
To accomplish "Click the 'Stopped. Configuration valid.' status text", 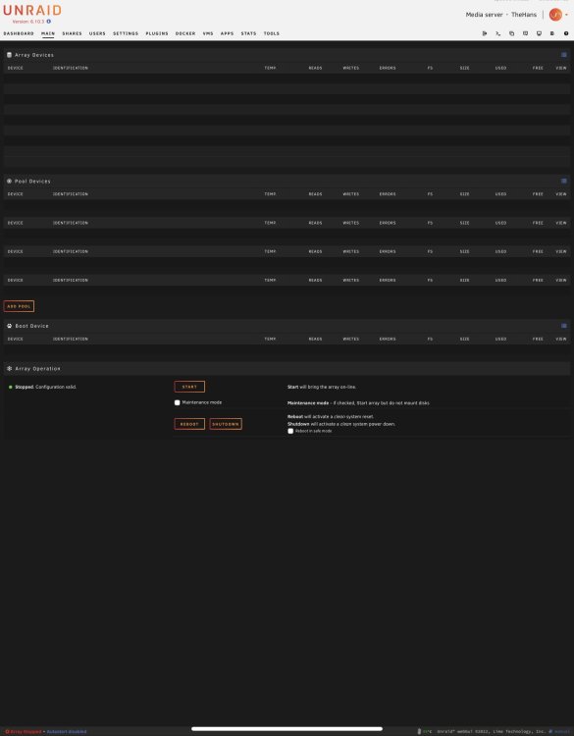I will tap(45, 388).
